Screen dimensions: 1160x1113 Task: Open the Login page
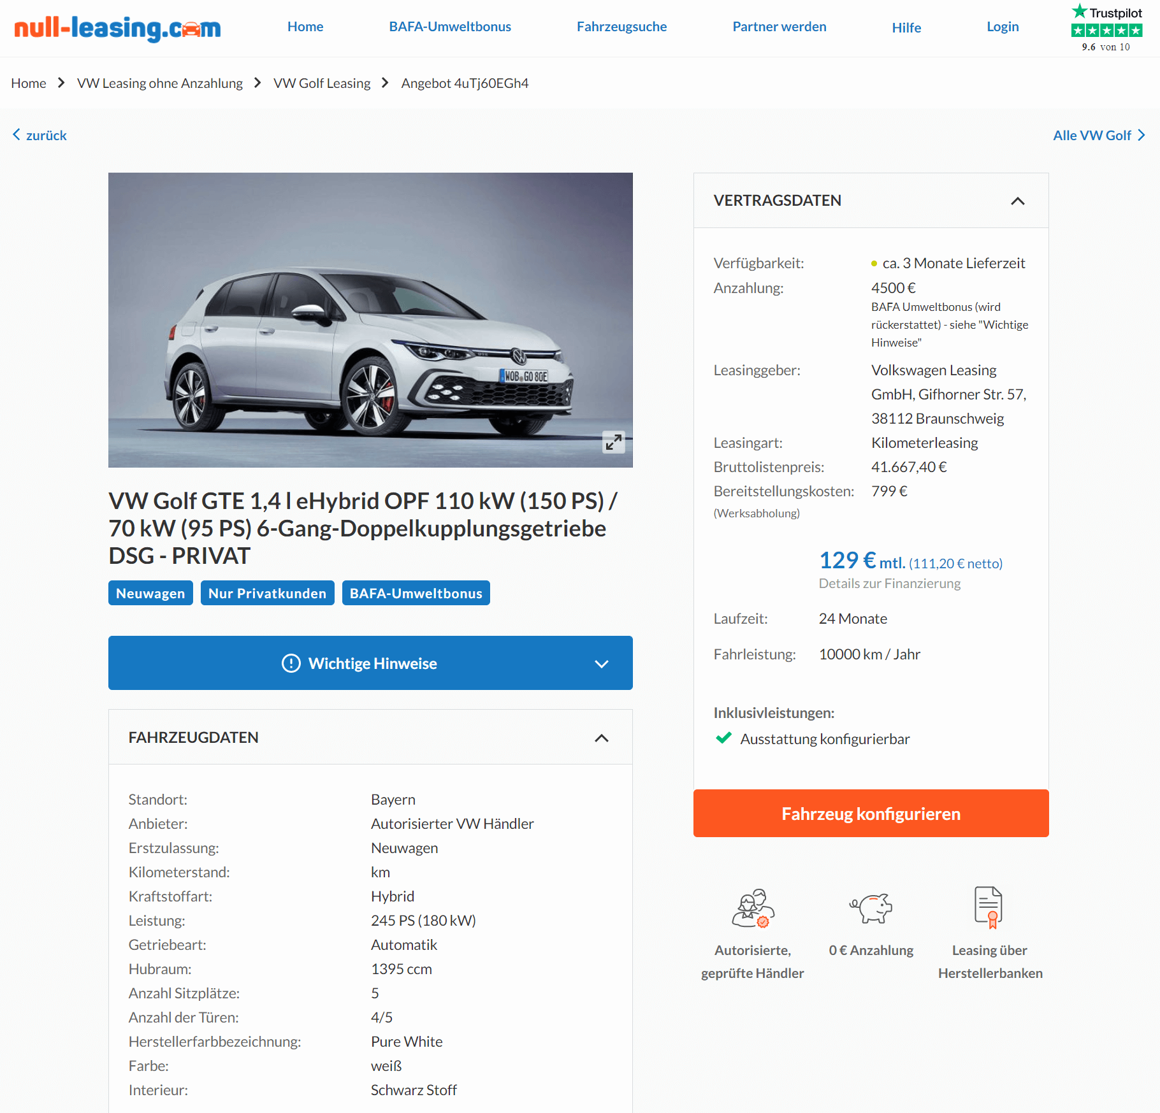tap(1003, 27)
